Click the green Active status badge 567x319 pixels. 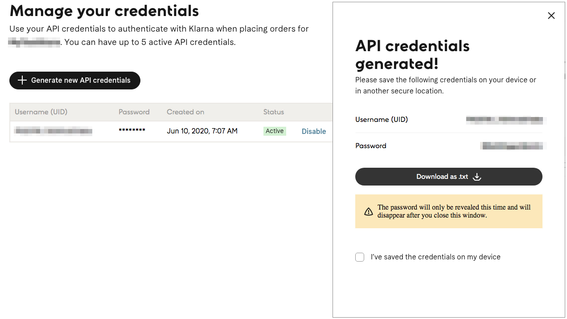coord(275,131)
